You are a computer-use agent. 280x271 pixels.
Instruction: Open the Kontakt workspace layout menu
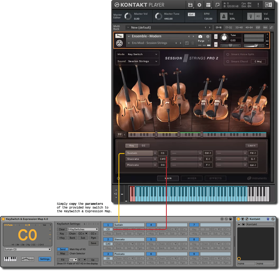[208, 5]
